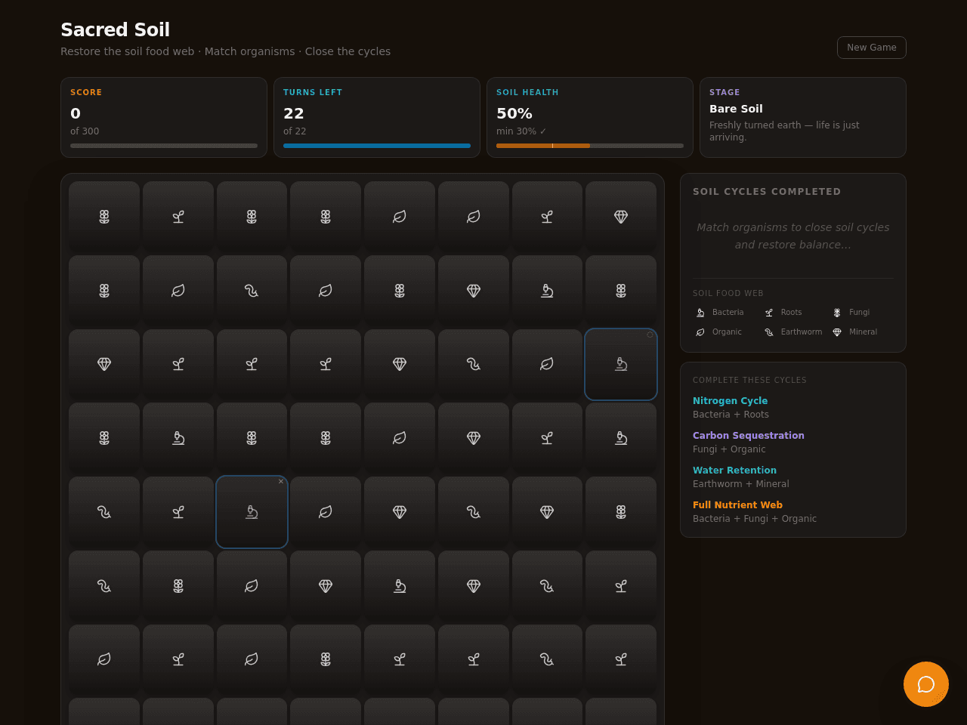Click the highlighted bacteria tile in the third row
Image resolution: width=967 pixels, height=725 pixels.
(x=621, y=364)
